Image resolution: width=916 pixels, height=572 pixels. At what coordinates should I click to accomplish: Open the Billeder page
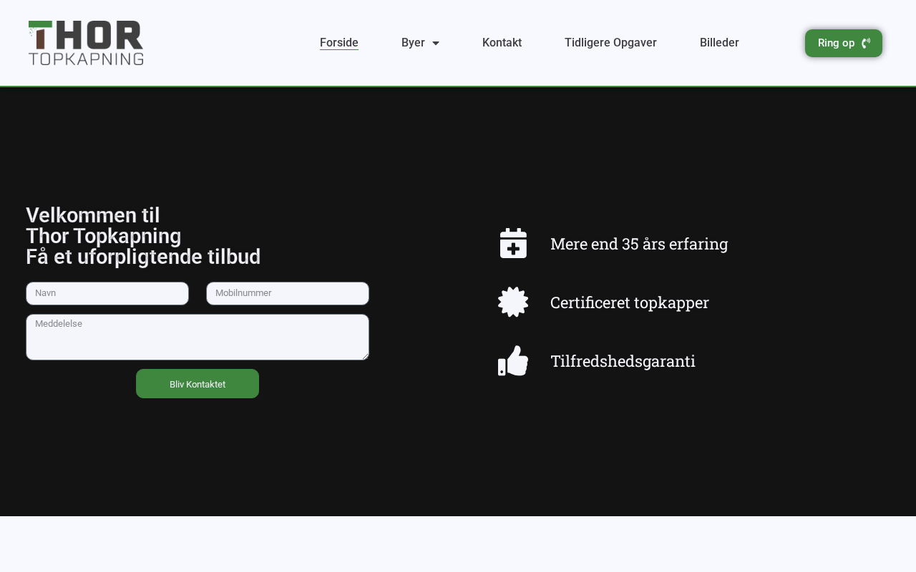coord(719,42)
